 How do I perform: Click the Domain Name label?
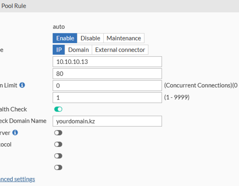click(x=28, y=121)
